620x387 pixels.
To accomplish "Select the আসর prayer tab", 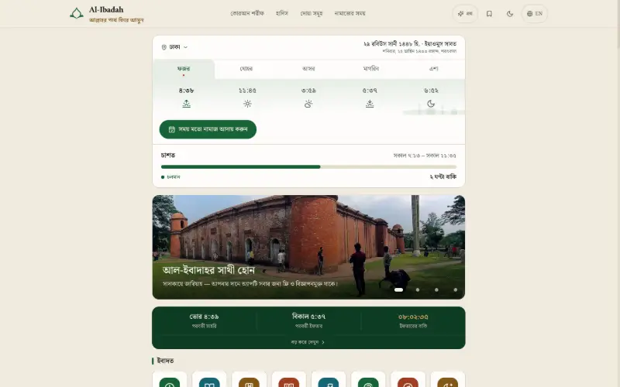I will coord(308,69).
